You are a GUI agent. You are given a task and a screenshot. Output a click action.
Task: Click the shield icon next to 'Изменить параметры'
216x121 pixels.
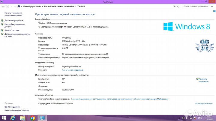(197, 79)
